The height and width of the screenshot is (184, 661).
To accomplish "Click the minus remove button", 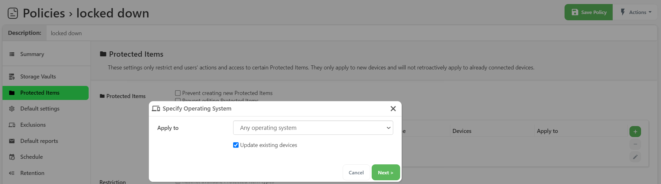I will pos(635,144).
